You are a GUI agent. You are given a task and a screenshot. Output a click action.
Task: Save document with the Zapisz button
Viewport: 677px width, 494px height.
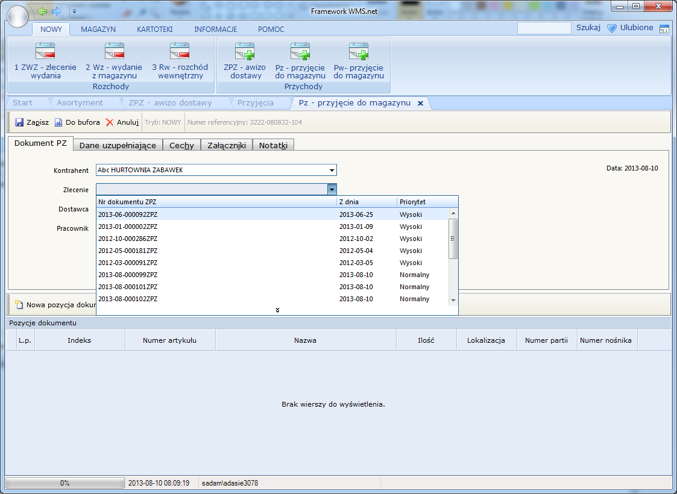32,122
